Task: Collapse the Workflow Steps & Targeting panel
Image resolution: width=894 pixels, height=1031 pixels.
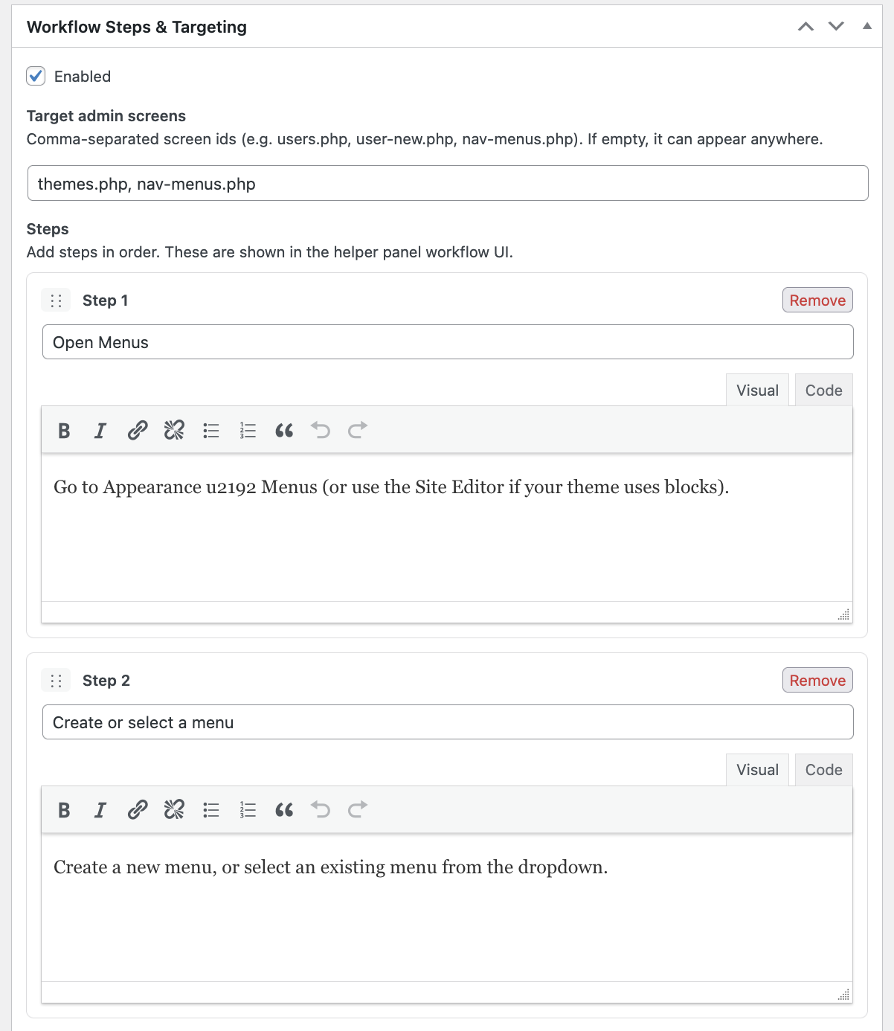Action: 866,26
